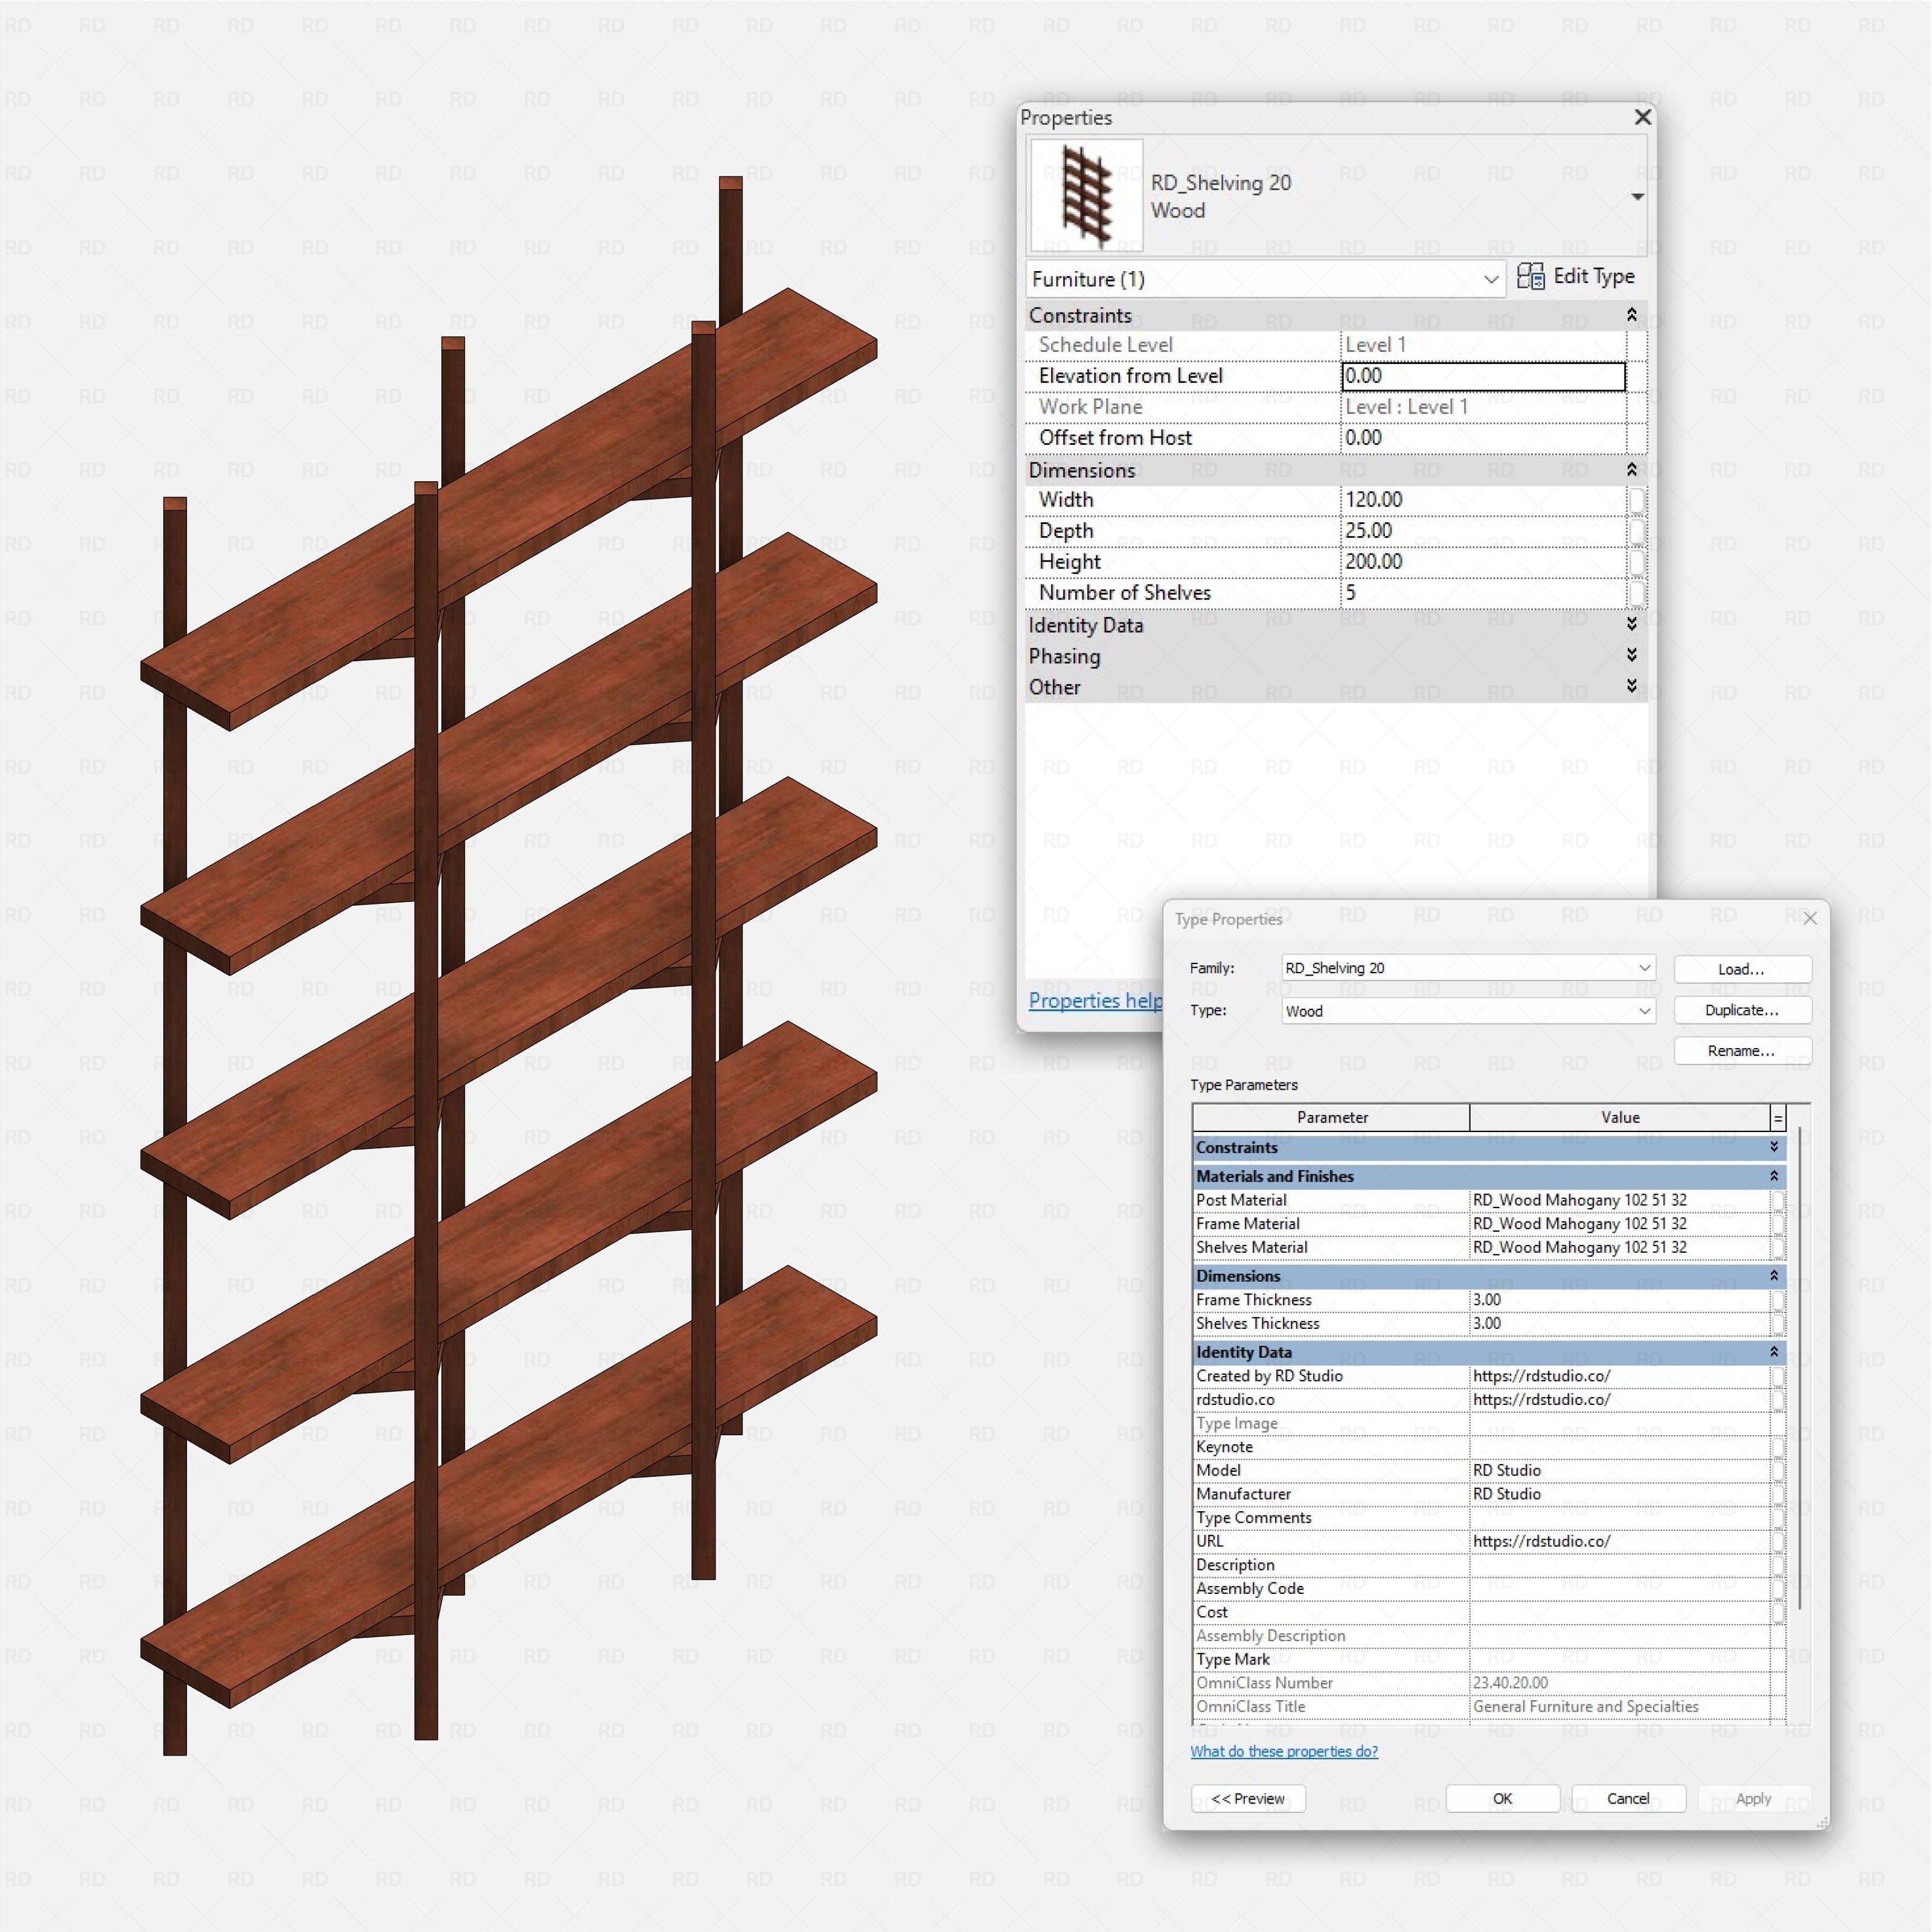Click the Description value cell

(1619, 1565)
